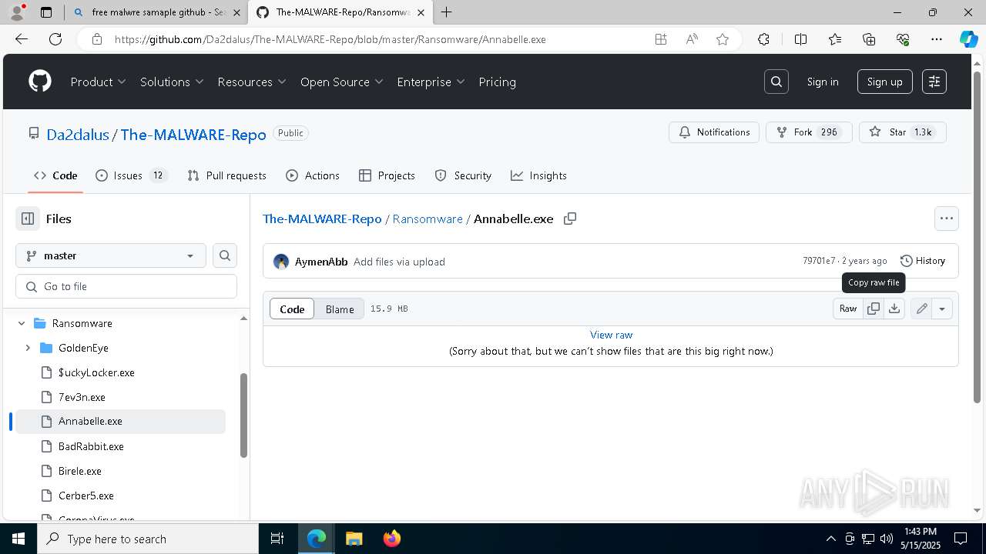Image resolution: width=986 pixels, height=554 pixels.
Task: Click the GitHub logo icon
Action: pyautogui.click(x=40, y=82)
